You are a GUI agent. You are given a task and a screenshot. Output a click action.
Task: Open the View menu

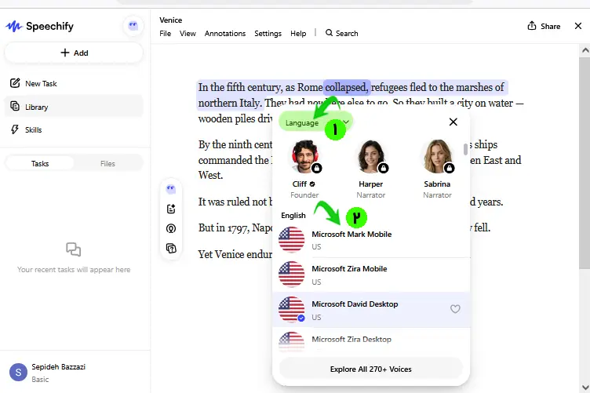pyautogui.click(x=188, y=34)
